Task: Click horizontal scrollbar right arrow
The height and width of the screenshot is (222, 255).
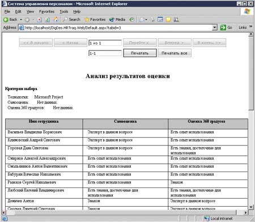Action: click(x=245, y=212)
